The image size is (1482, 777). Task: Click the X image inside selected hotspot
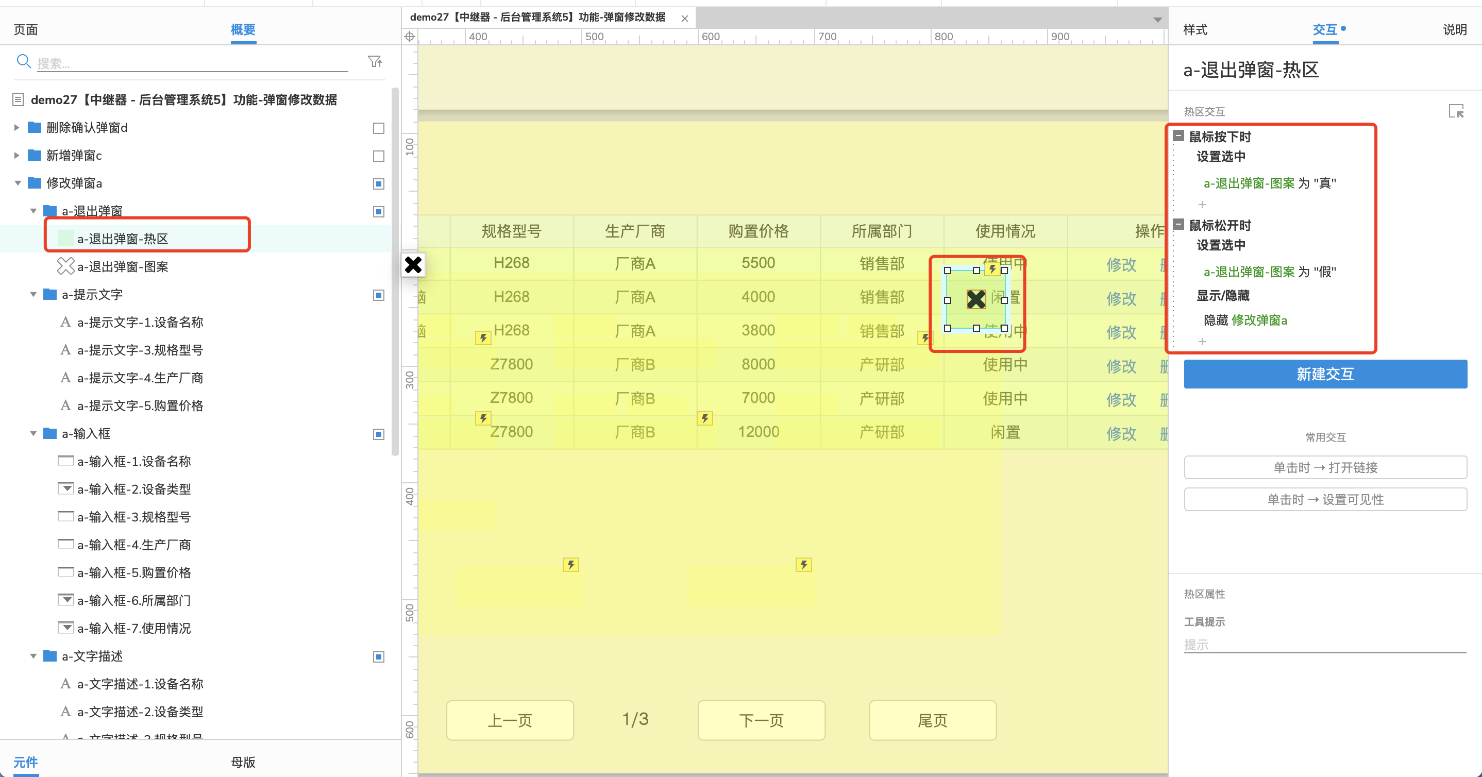click(976, 299)
